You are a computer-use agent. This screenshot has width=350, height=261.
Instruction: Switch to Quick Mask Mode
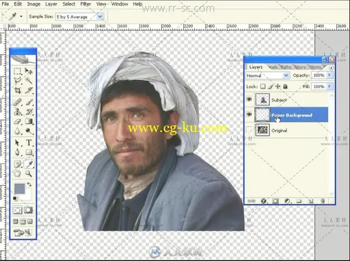[28, 210]
